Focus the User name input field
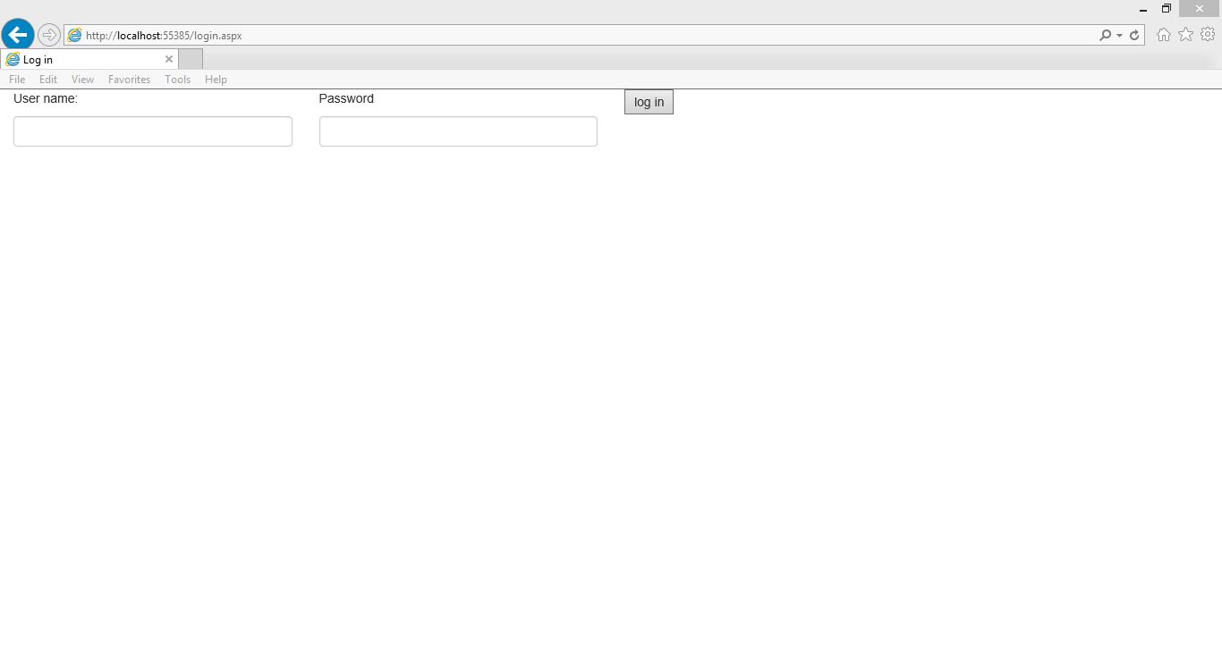The image size is (1222, 648). [x=153, y=131]
